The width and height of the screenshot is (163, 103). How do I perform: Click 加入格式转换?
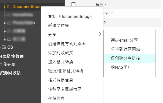click(x=60, y=62)
